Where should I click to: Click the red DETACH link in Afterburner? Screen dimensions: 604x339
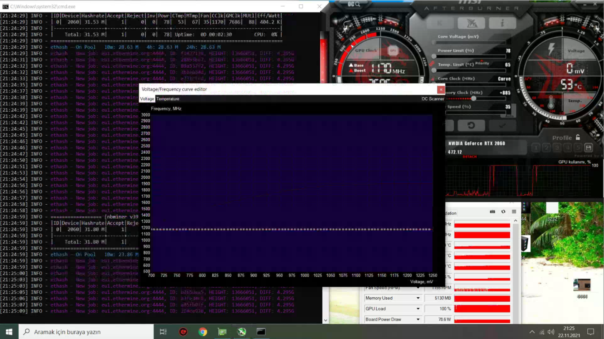pyautogui.click(x=470, y=157)
